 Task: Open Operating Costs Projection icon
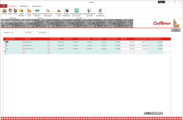point(37,13)
